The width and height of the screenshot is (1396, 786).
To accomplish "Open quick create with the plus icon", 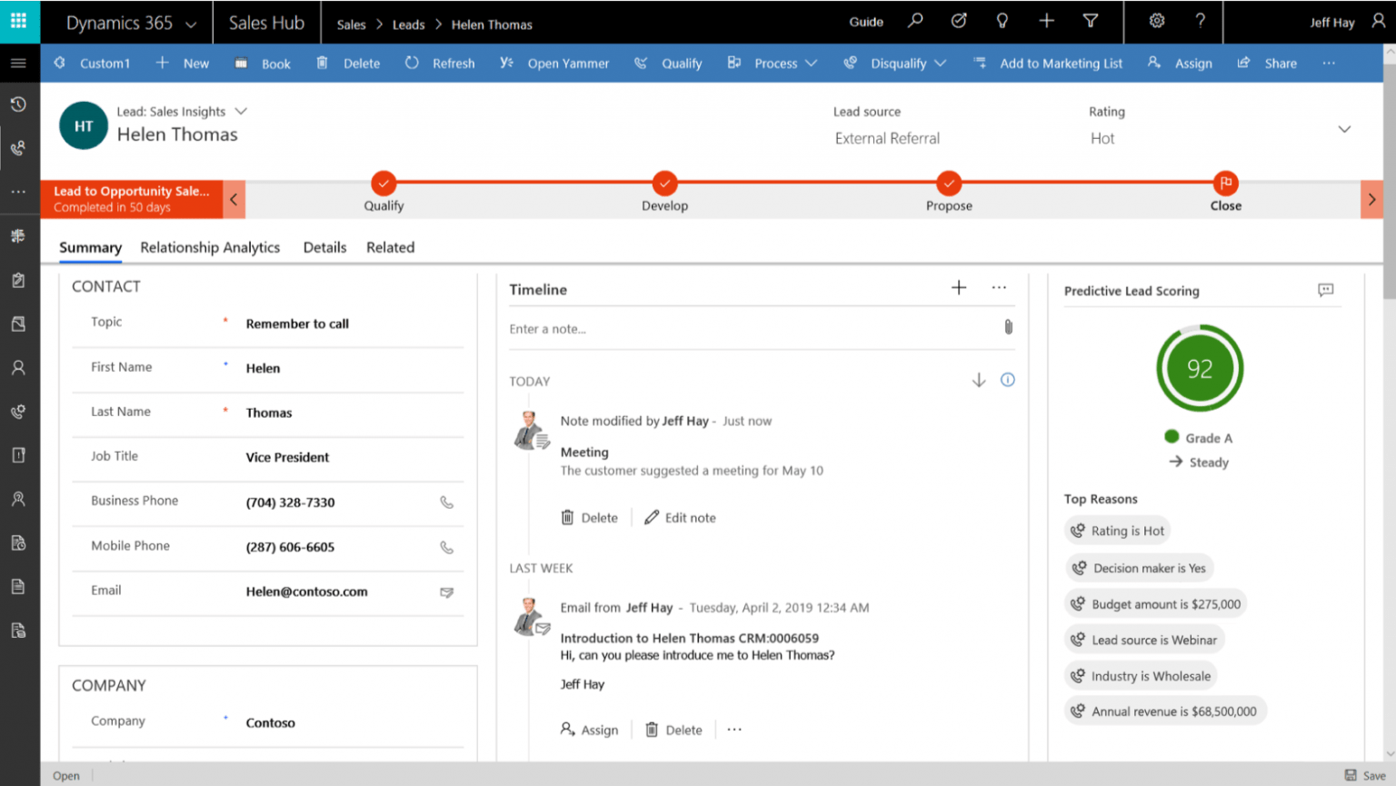I will point(1046,21).
